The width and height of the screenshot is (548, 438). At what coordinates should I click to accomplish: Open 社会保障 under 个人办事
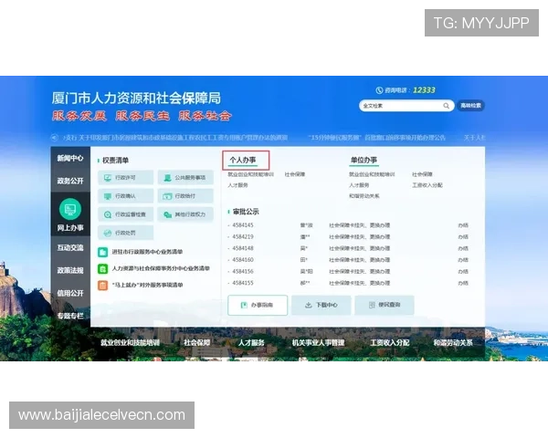[x=295, y=174]
